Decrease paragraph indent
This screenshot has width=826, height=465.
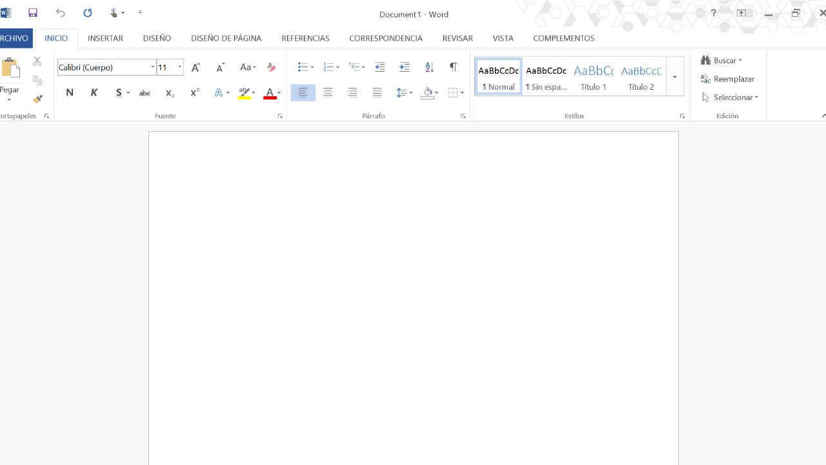pos(380,67)
